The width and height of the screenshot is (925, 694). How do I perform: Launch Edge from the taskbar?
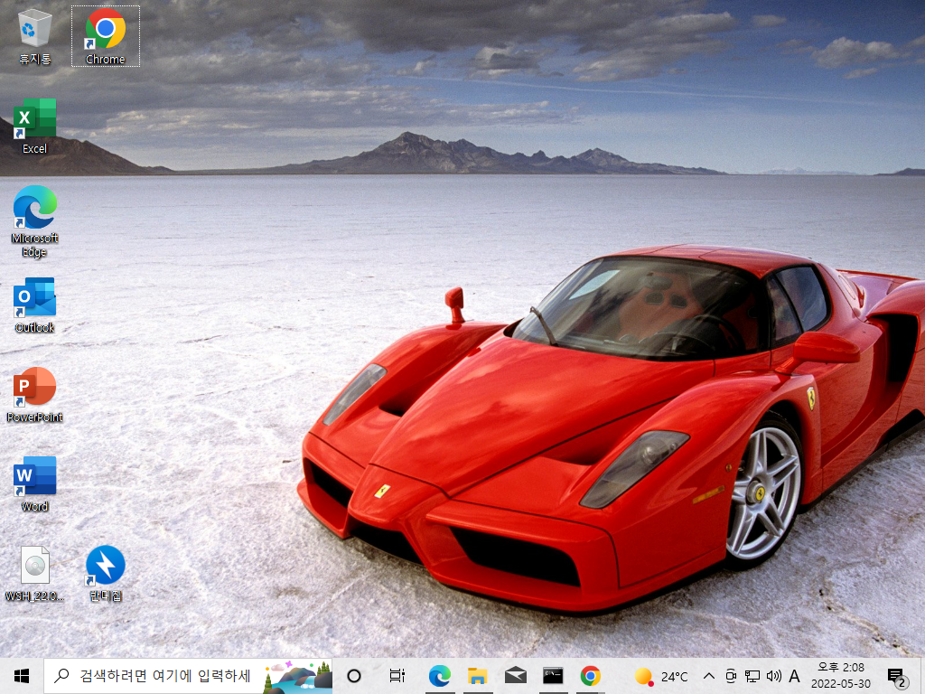440,676
